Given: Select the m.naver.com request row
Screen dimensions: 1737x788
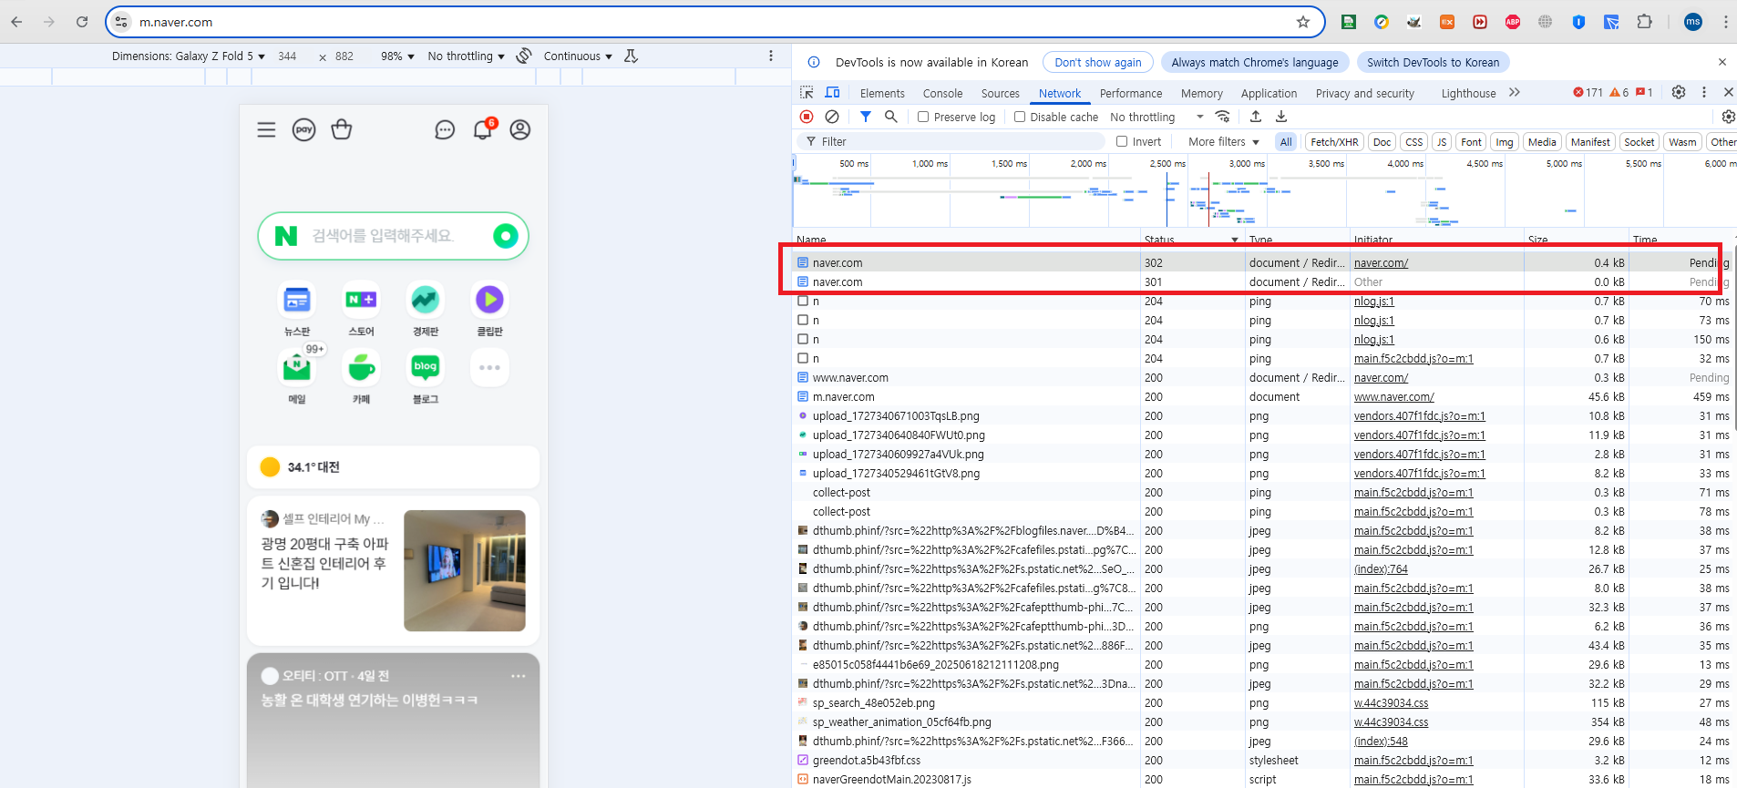Looking at the screenshot, I should [1265, 396].
